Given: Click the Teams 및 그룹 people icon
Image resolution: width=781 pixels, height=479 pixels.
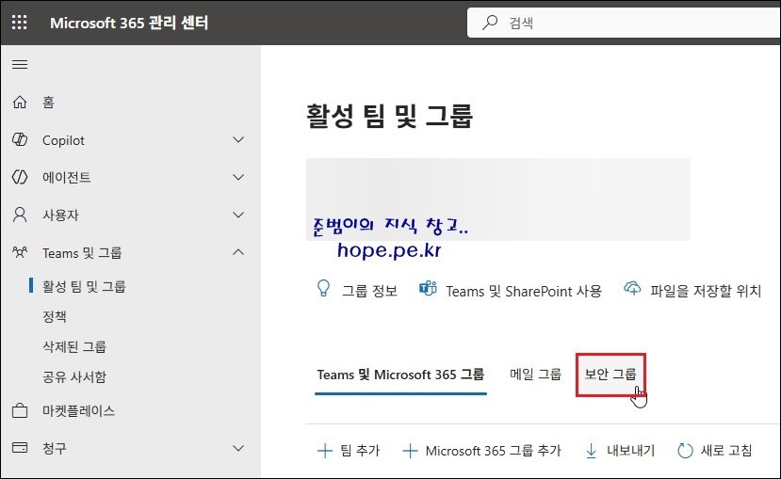Looking at the screenshot, I should tap(20, 253).
